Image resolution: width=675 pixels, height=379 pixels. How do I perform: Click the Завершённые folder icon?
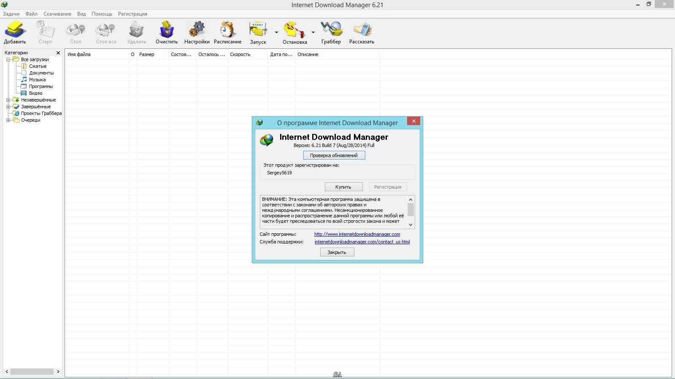pyautogui.click(x=16, y=107)
